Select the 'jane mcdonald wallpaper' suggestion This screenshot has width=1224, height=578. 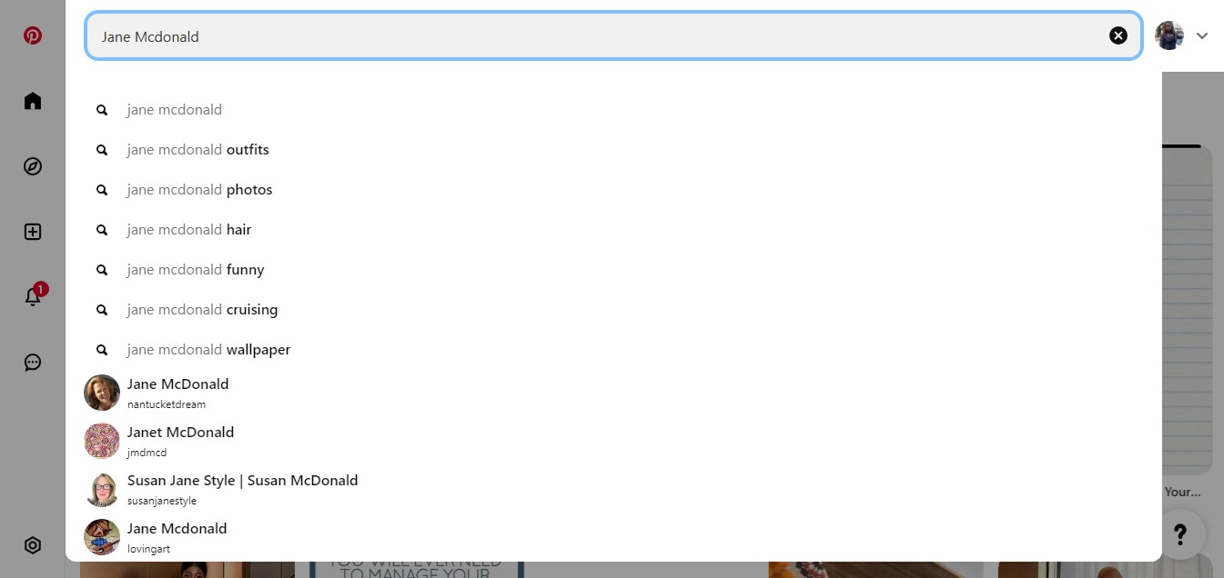pos(613,350)
